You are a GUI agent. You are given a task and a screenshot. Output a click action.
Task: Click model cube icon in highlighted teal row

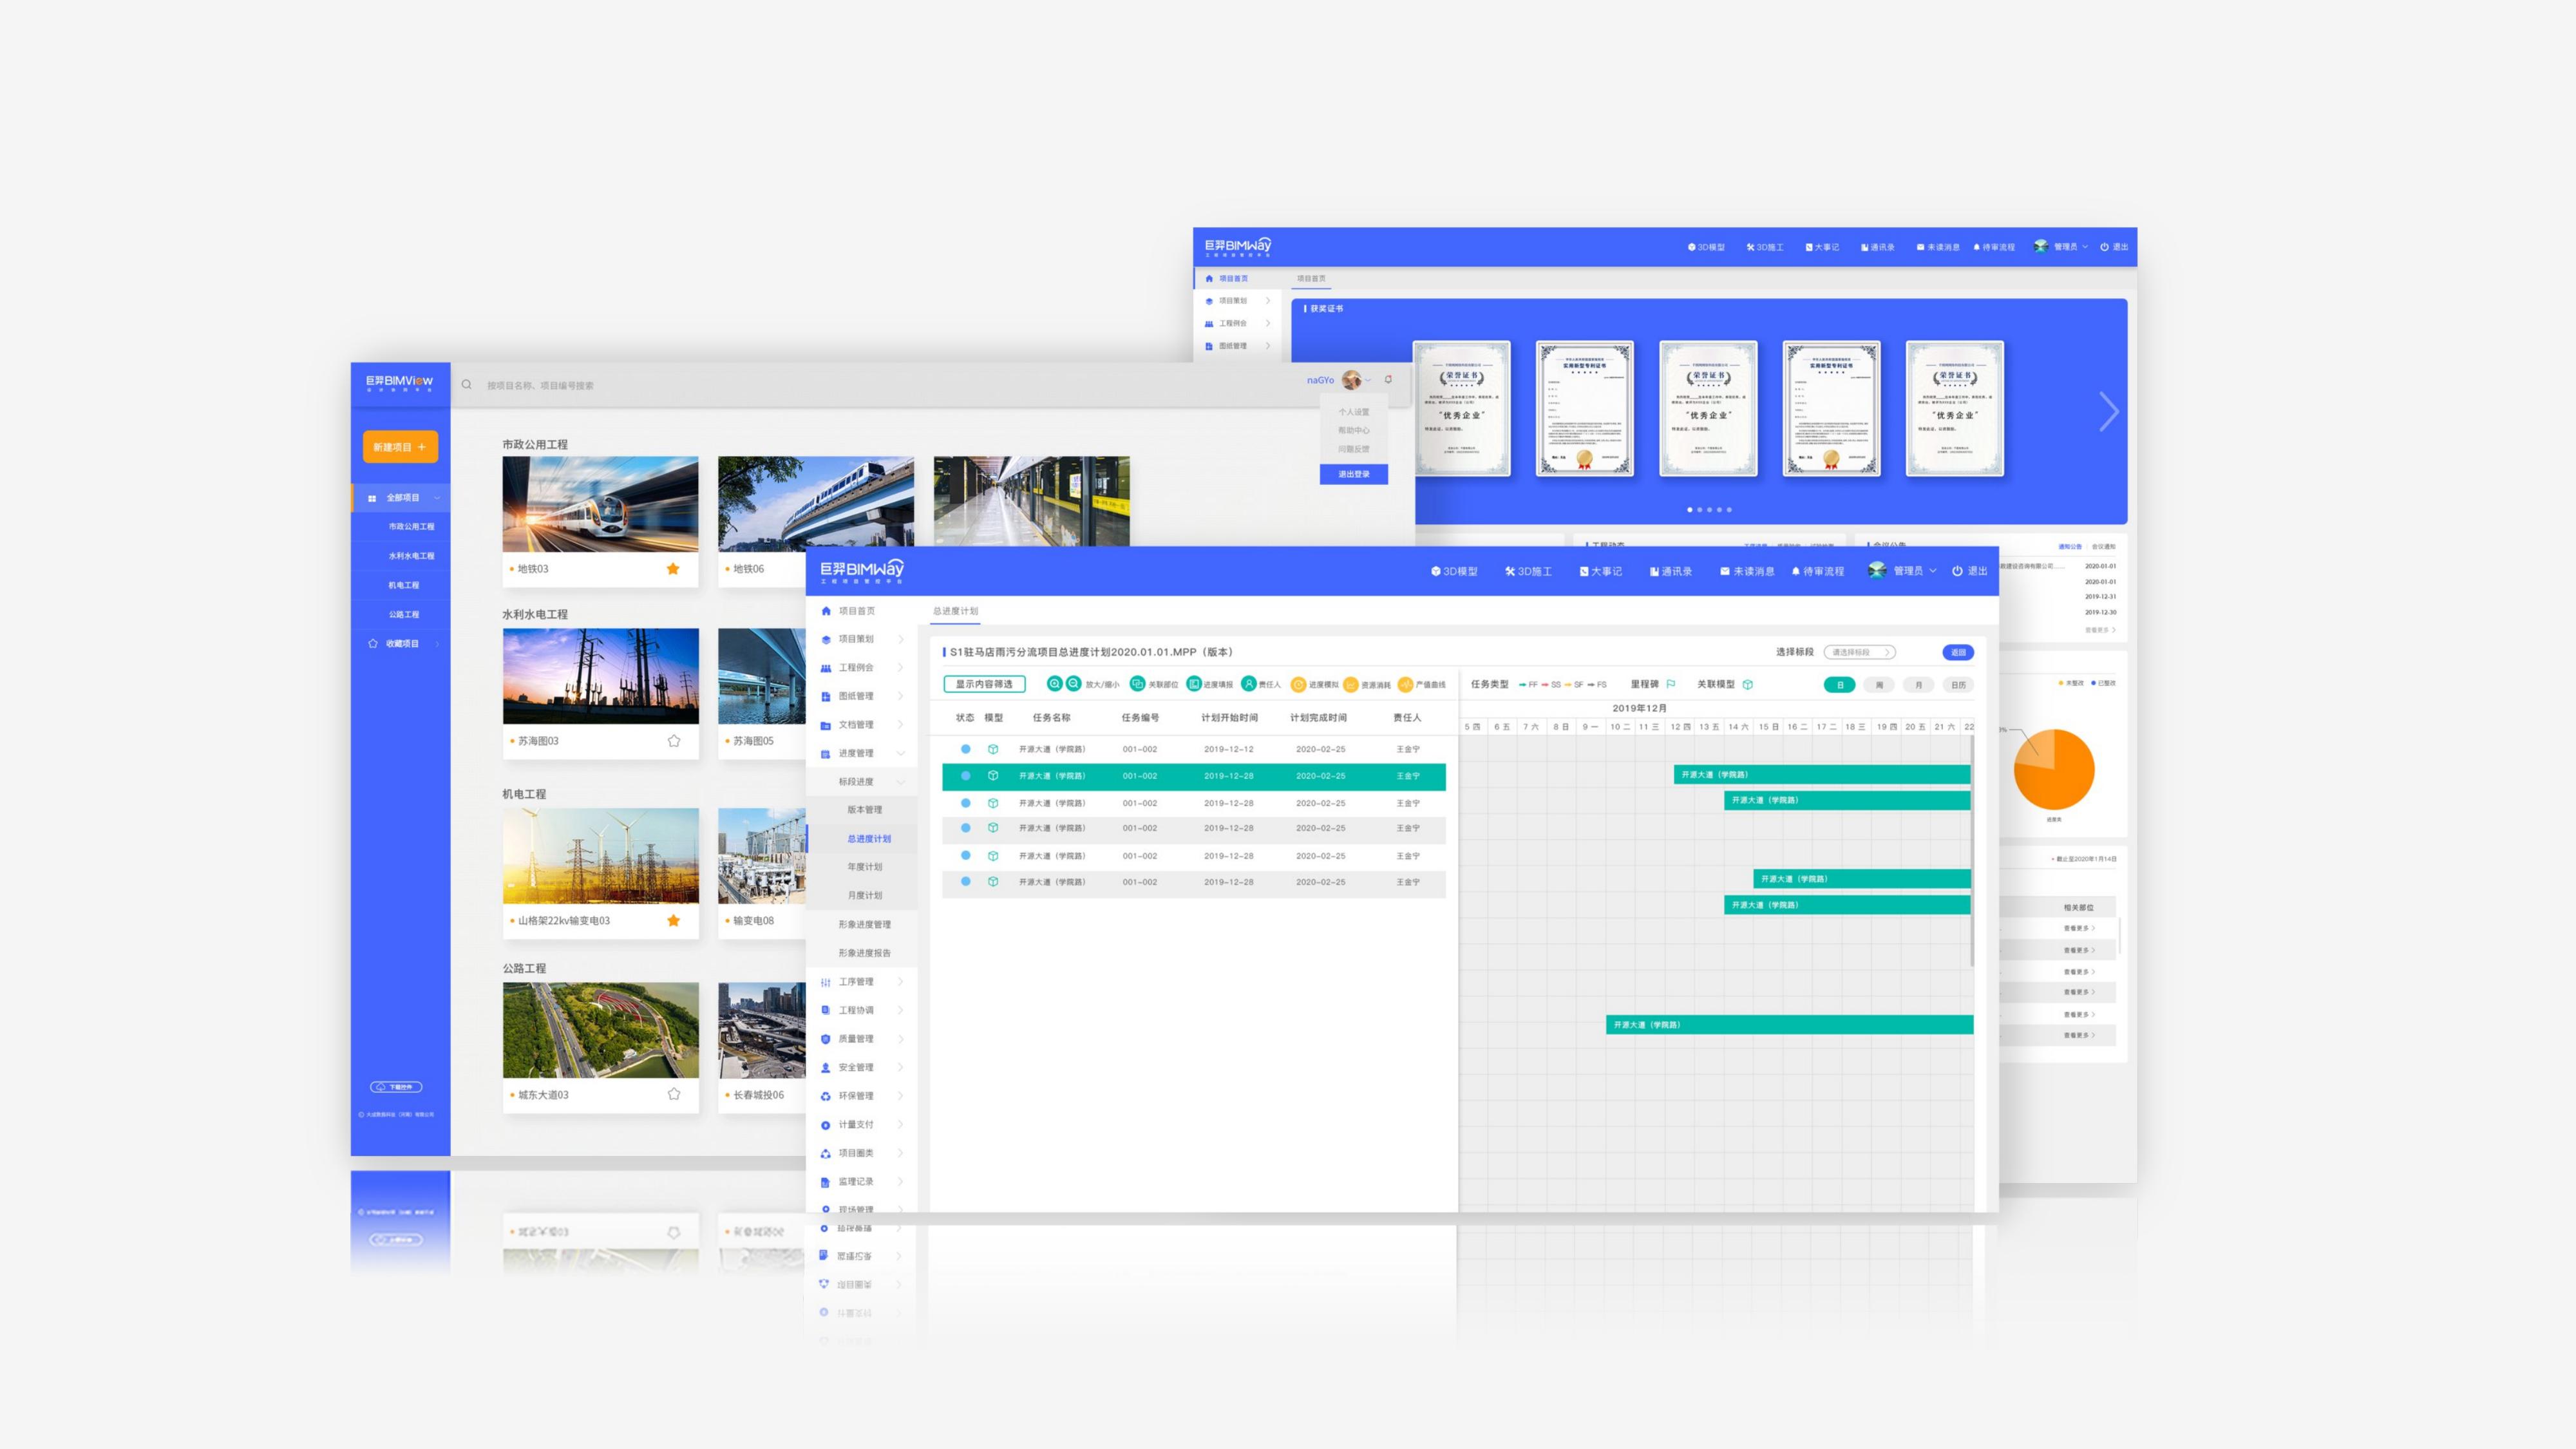tap(993, 776)
